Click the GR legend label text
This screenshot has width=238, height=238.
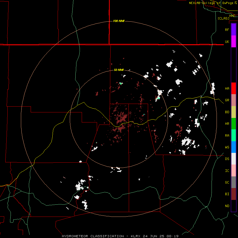[x=227, y=100]
